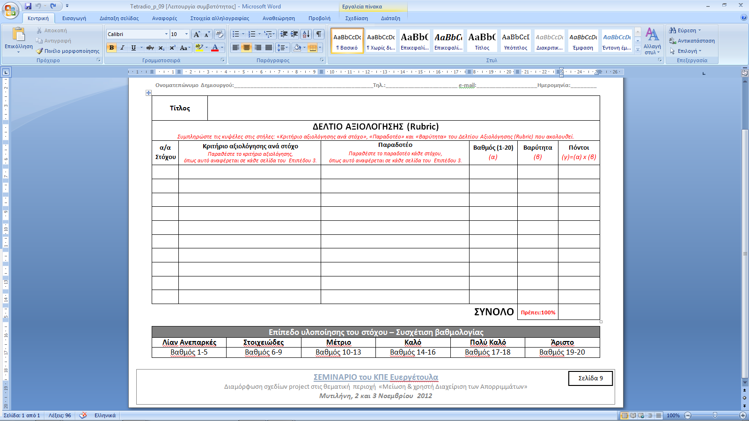This screenshot has width=749, height=421.
Task: Open the Αναφορές ribbon tab
Action: [x=164, y=18]
